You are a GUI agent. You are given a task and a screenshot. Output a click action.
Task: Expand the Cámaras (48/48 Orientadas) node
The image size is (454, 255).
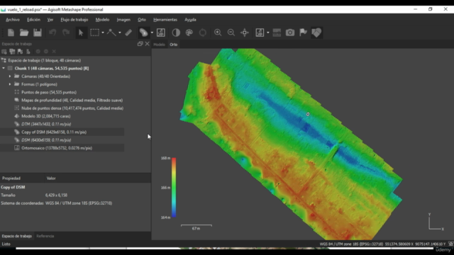point(10,76)
